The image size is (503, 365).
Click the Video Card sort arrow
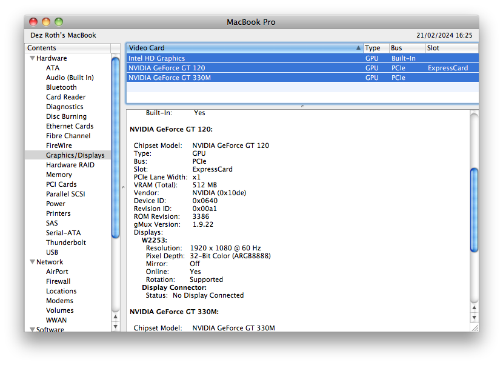358,48
